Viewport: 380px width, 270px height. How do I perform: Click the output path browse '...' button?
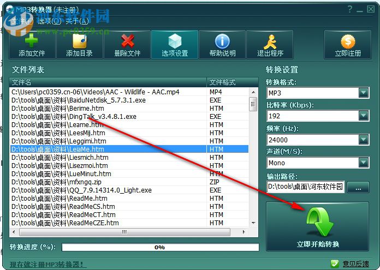(358, 187)
